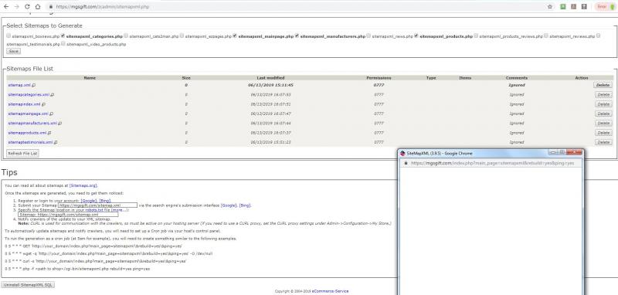Open preview icon next to sitemap.xml
This screenshot has width=618, height=295.
click(33, 85)
